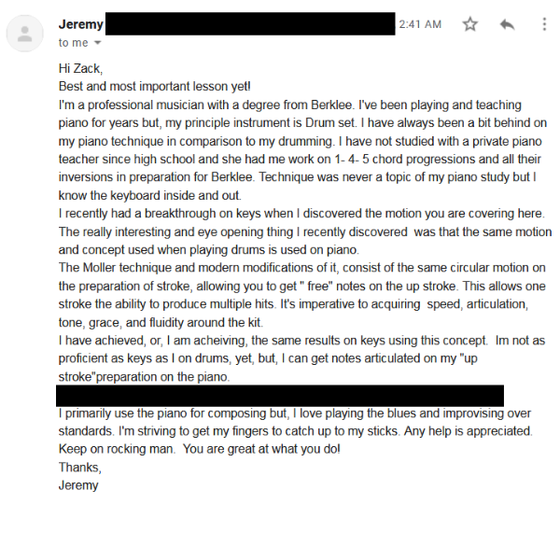Screen dimensions: 560x560
Task: Open the three-dot more options menu
Action: coord(540,24)
